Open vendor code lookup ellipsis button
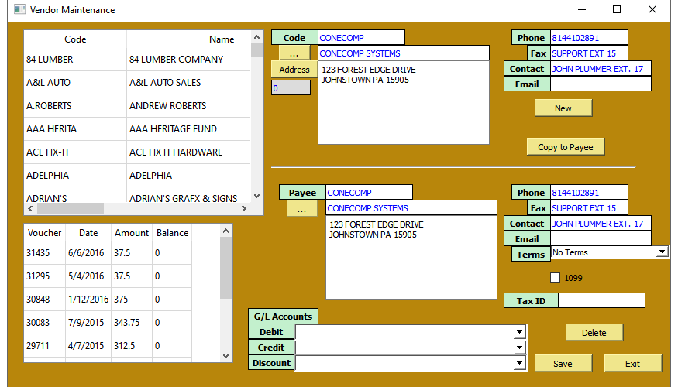678x387 pixels. click(294, 53)
